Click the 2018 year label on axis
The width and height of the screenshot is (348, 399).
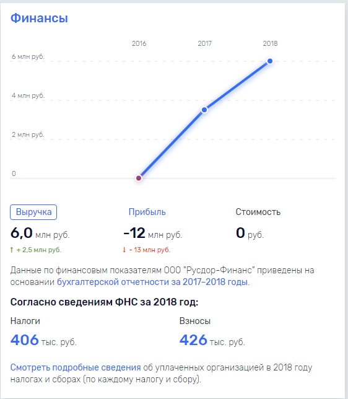270,43
